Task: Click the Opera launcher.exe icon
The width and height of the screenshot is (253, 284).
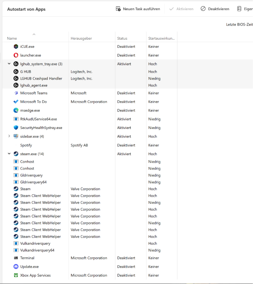Action: point(16,55)
